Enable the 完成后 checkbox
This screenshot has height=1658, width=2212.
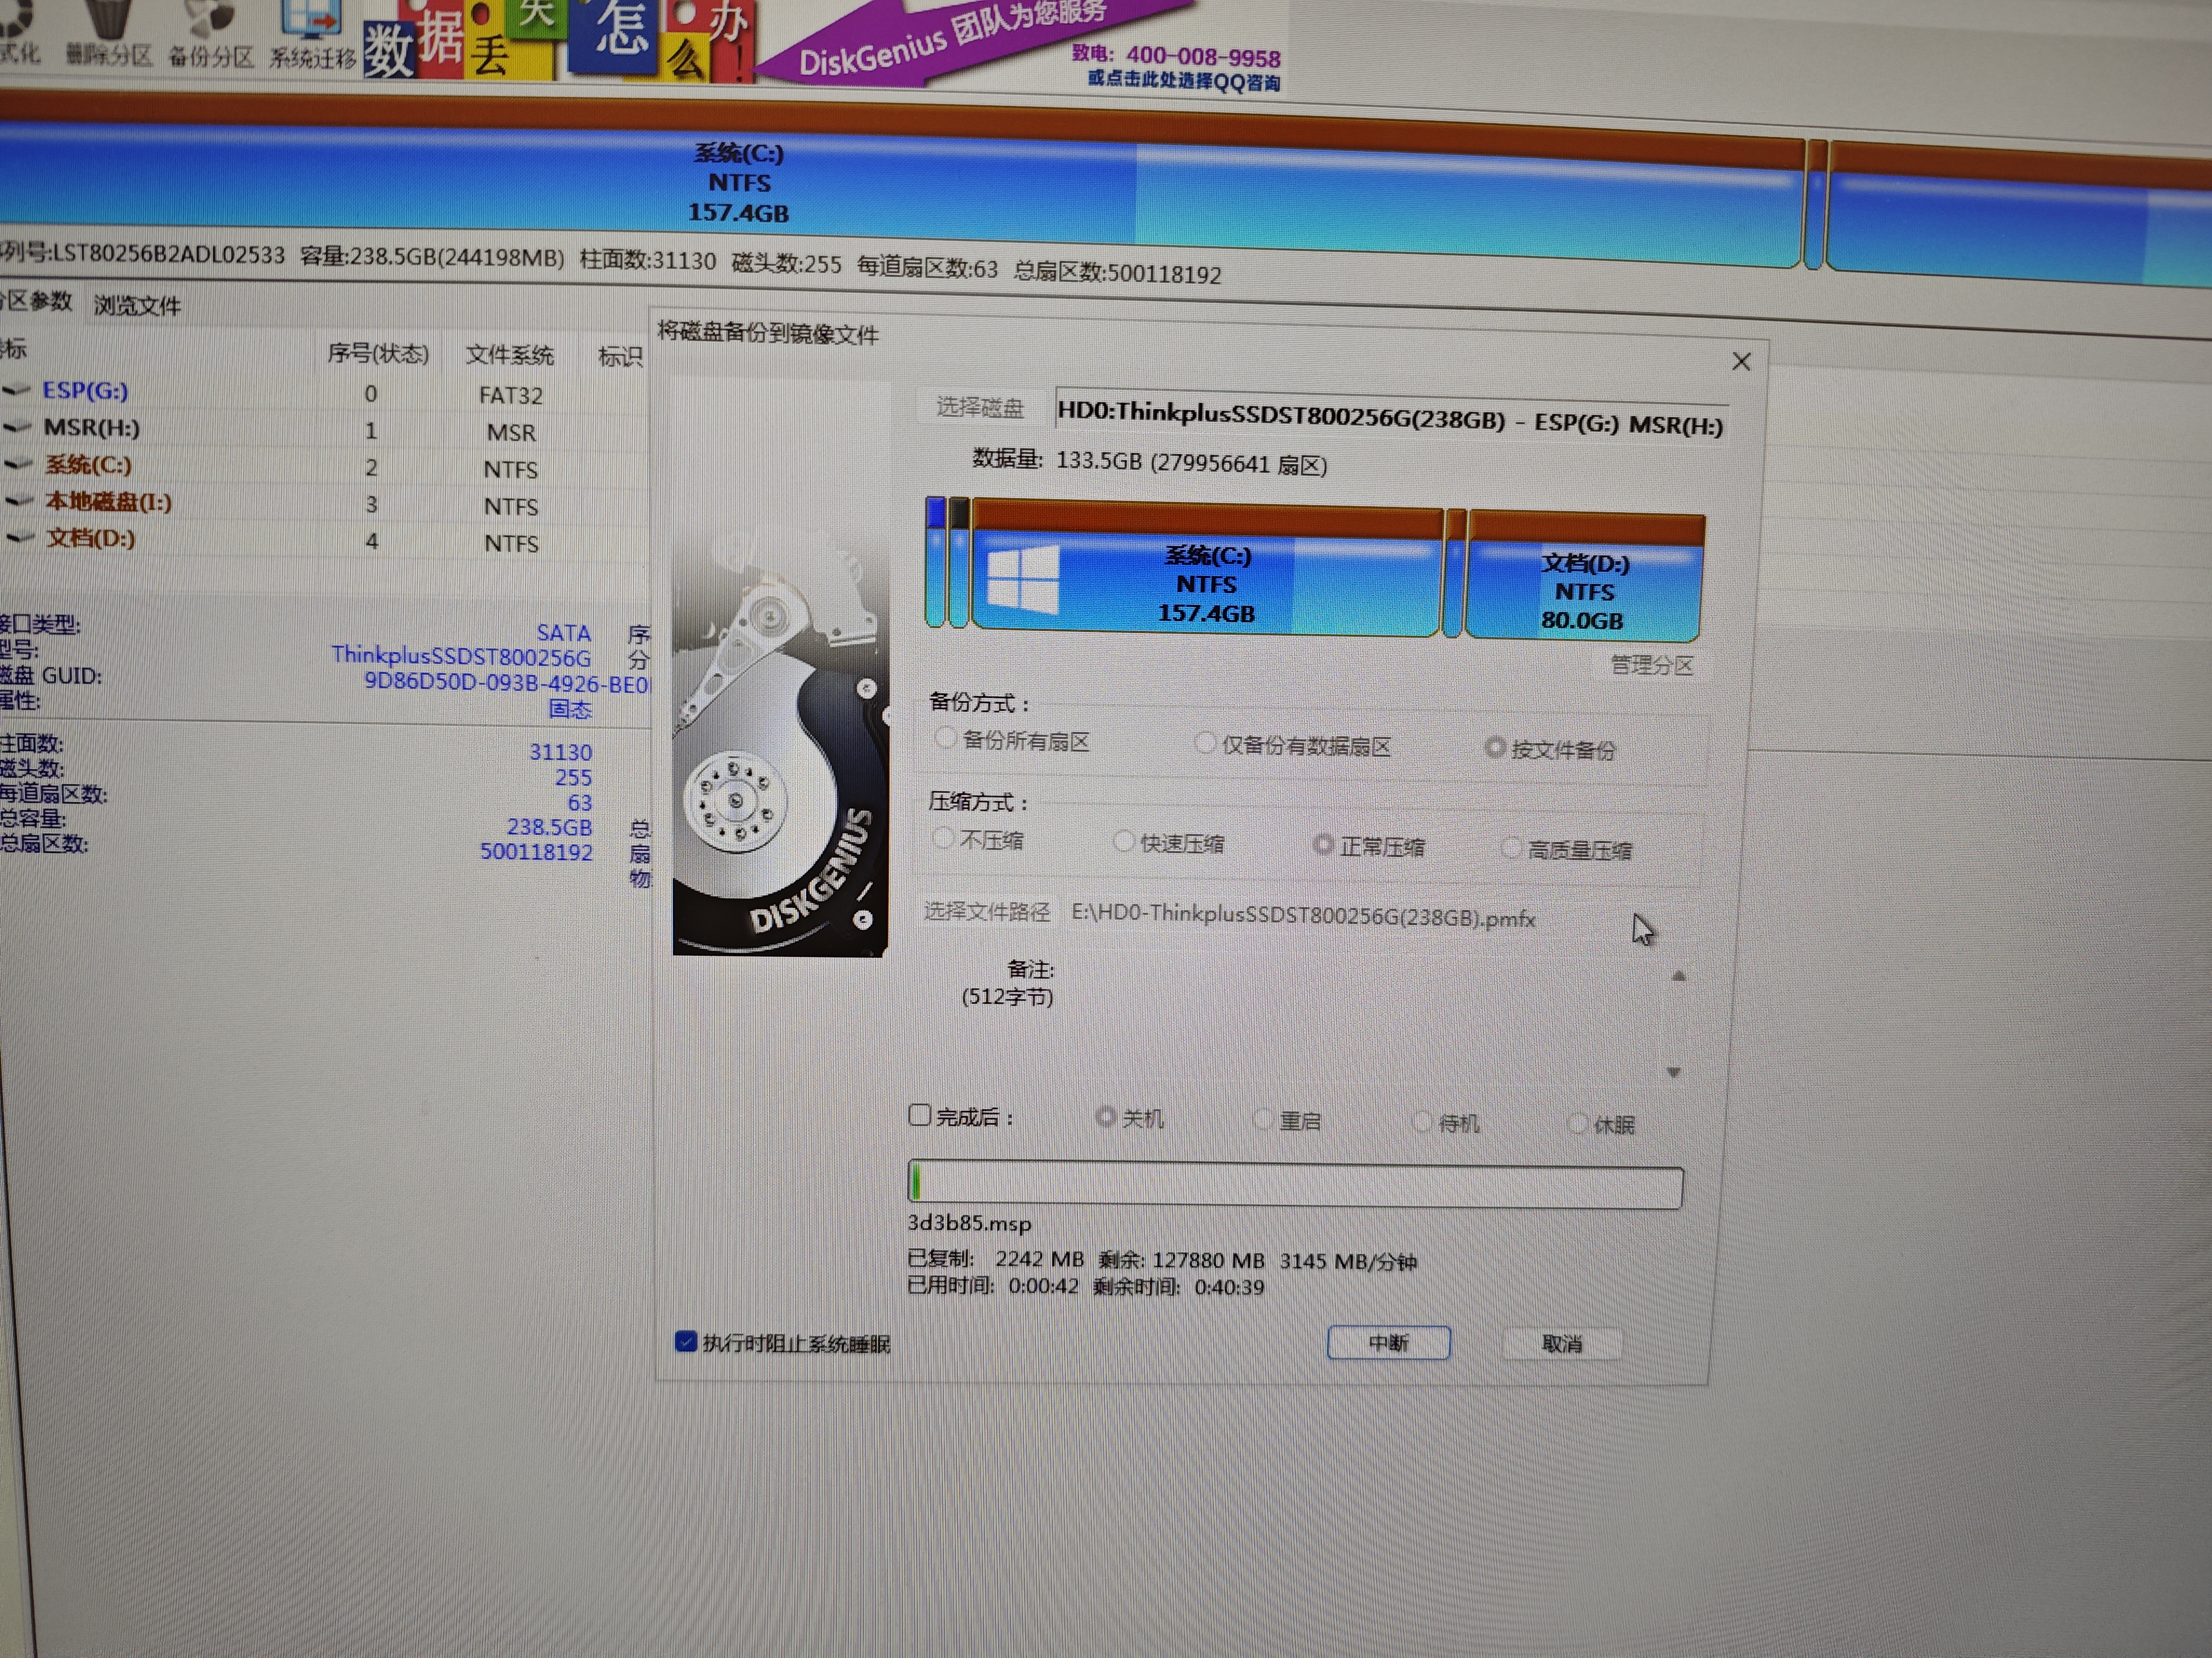click(920, 1115)
